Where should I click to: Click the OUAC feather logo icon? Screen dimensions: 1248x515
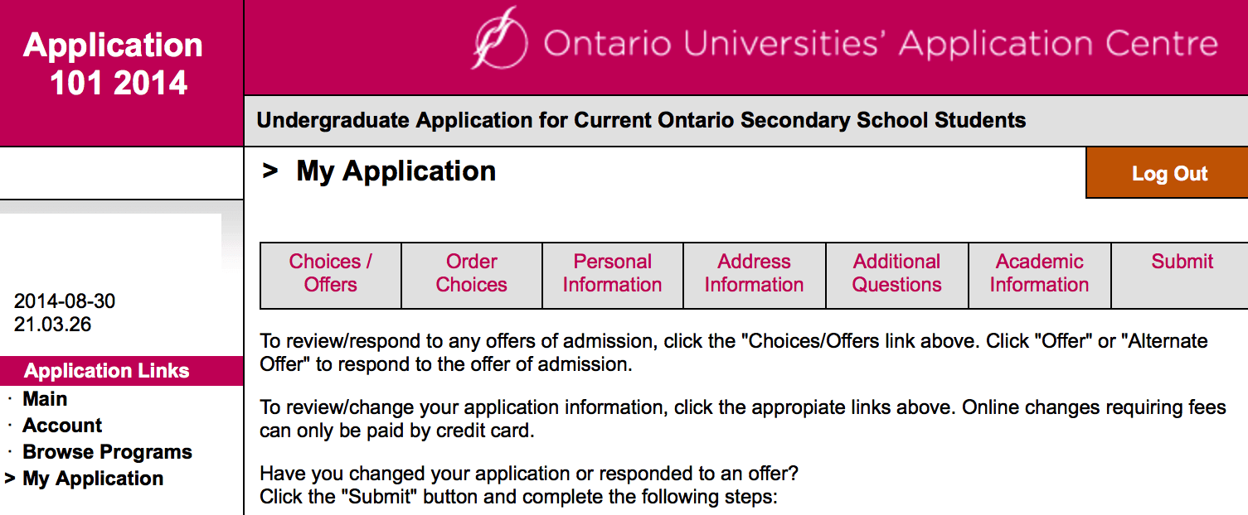point(499,39)
